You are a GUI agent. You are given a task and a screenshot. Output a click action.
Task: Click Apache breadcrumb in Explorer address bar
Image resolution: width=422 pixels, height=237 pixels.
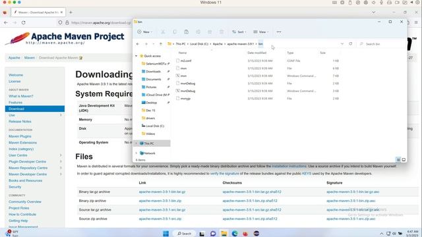coord(218,44)
